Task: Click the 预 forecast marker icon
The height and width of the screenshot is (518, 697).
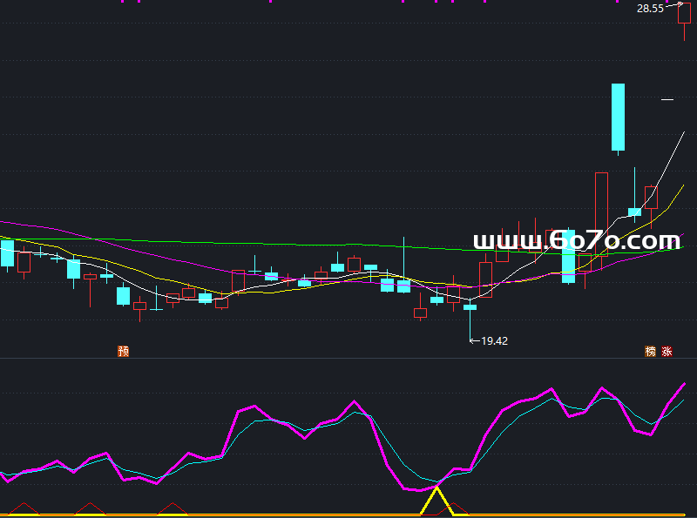Action: coord(124,352)
